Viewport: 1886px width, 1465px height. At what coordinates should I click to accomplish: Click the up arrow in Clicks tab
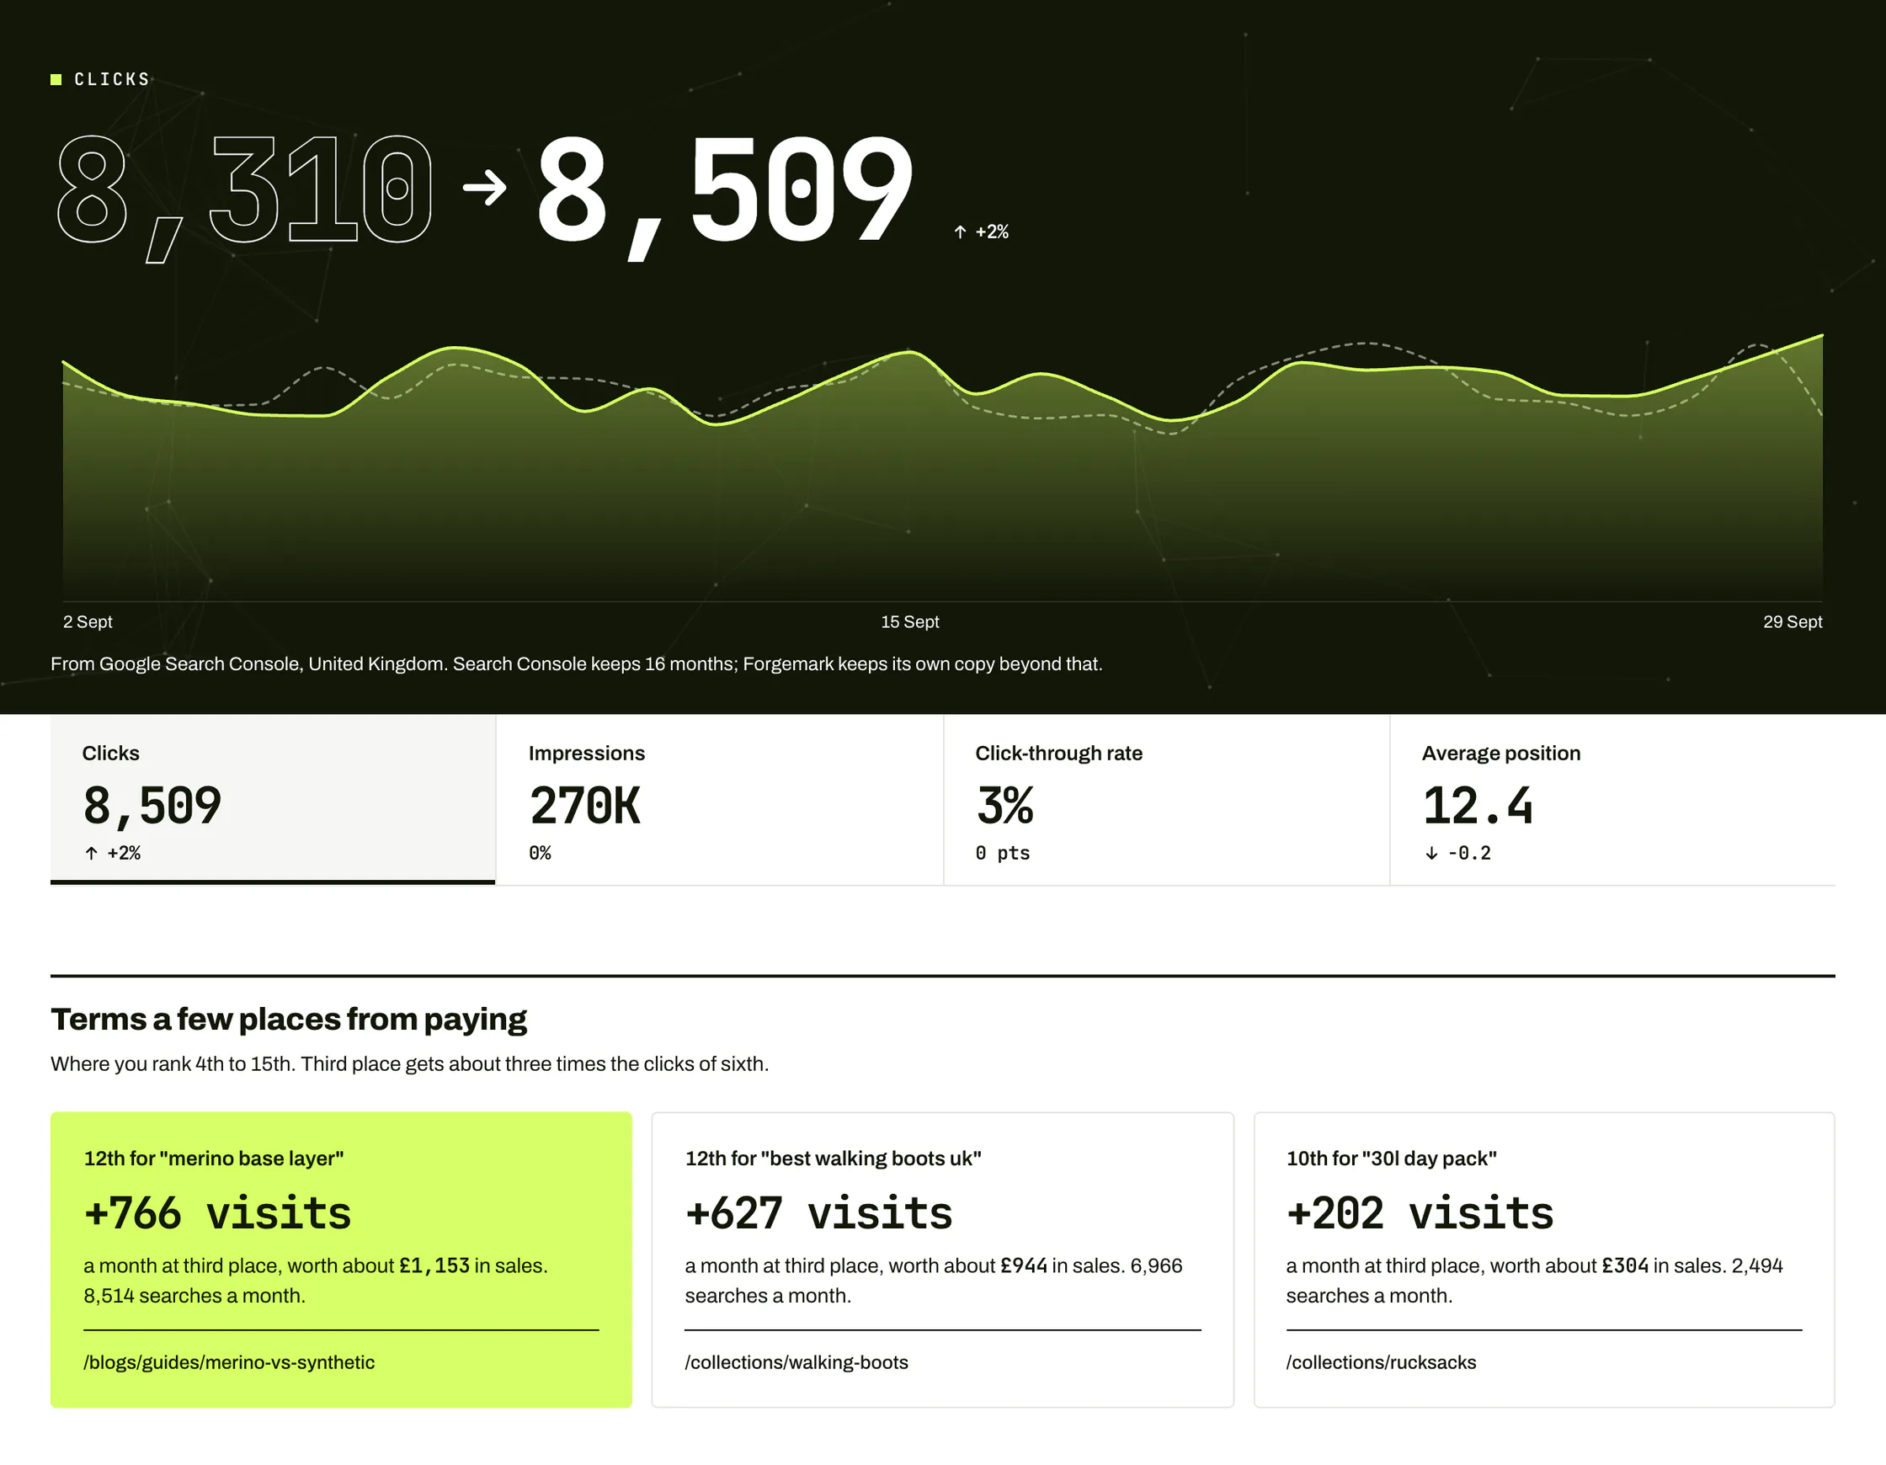tap(92, 854)
